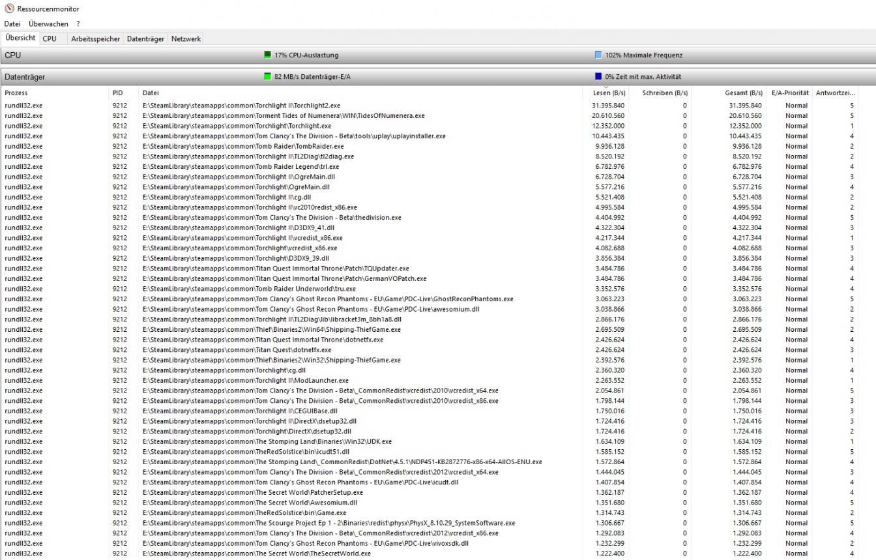
Task: Open the ? help menu
Action: (78, 24)
